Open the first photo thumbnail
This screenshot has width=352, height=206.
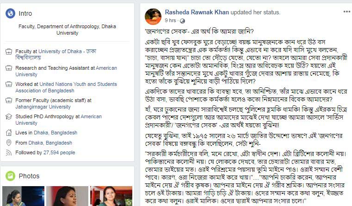[x=23, y=196]
